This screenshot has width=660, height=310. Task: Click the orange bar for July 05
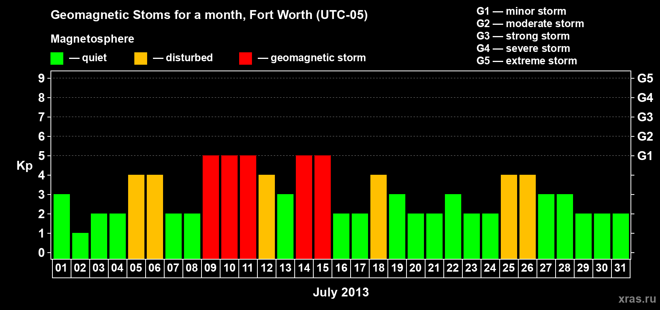point(136,217)
